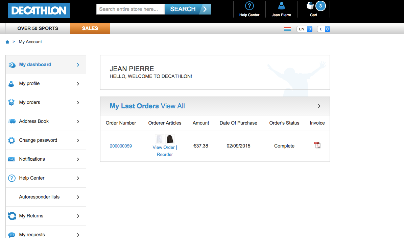Click the SEARCH button
This screenshot has width=404, height=238.
click(x=188, y=9)
